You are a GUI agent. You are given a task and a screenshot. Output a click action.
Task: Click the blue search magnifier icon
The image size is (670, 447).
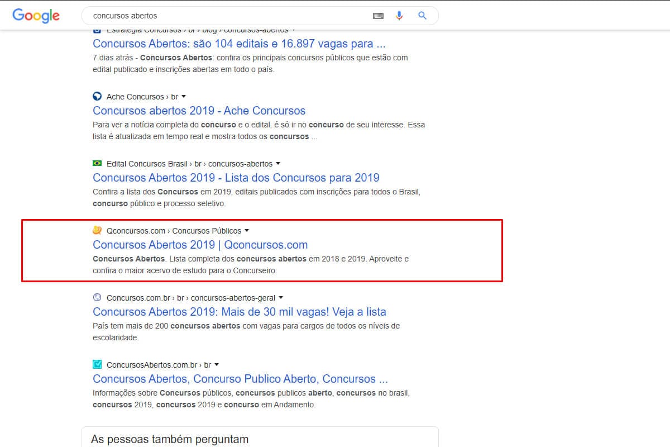[x=422, y=16]
